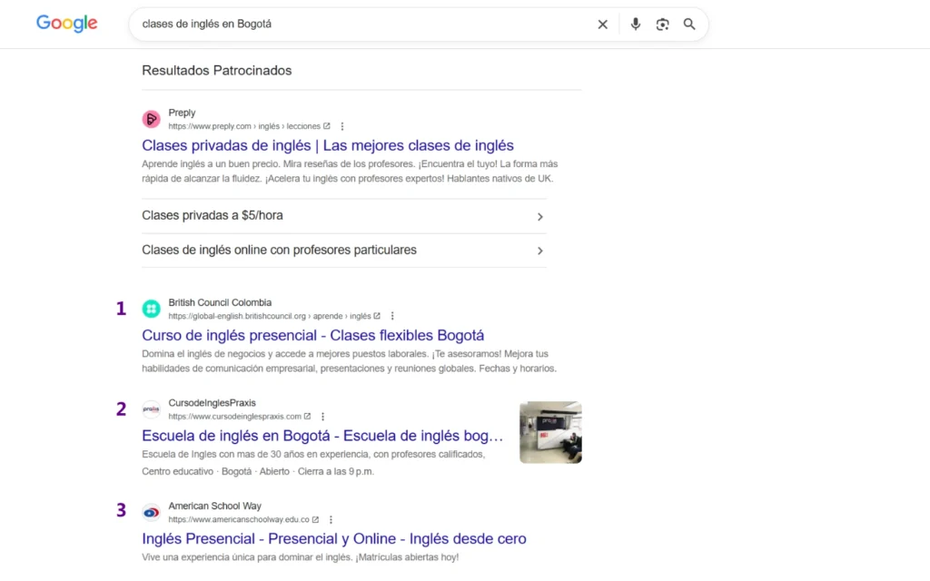Click the external link icon beside the Preply URL
This screenshot has height=581, width=930.
pyautogui.click(x=326, y=125)
